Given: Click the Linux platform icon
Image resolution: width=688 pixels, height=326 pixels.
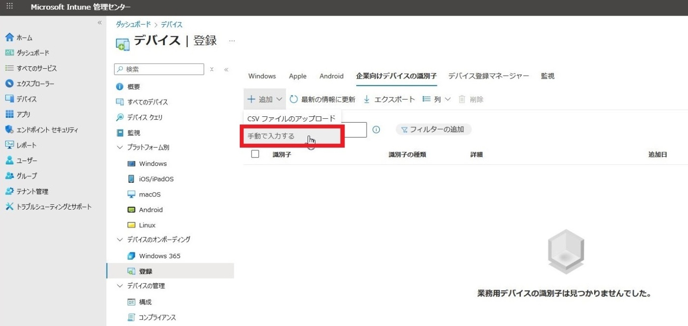Looking at the screenshot, I should (131, 225).
